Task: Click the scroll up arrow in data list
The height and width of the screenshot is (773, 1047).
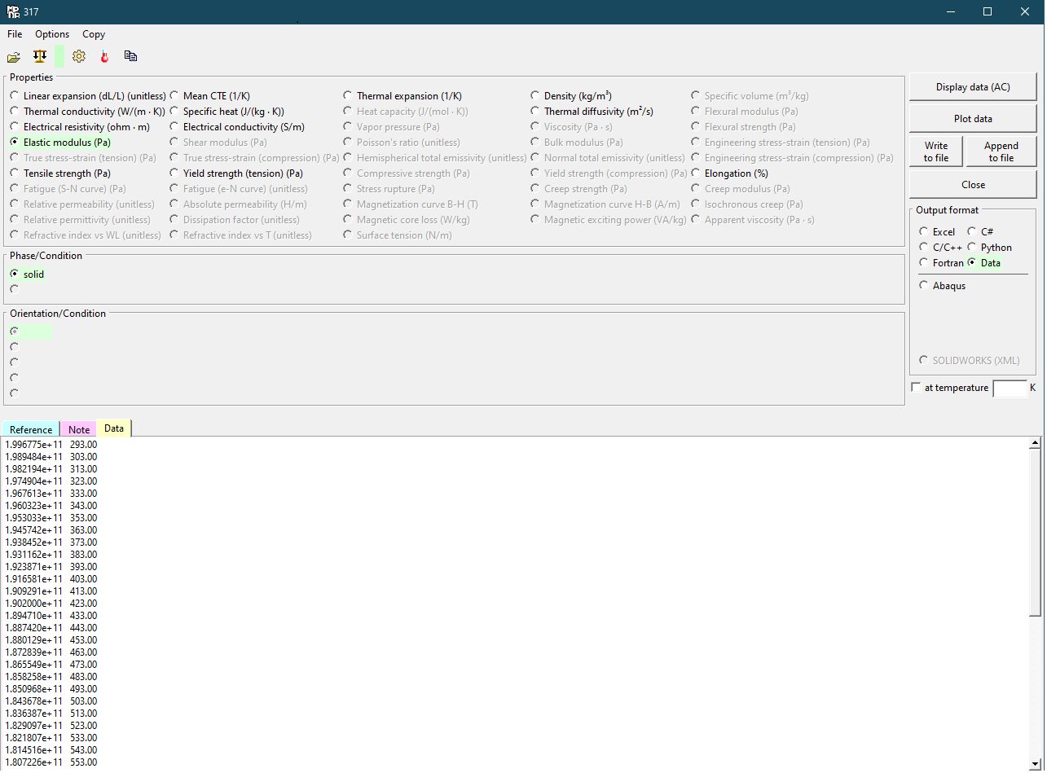Action: [1035, 443]
